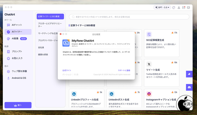Open ウェブ側を体験 link

18,71
